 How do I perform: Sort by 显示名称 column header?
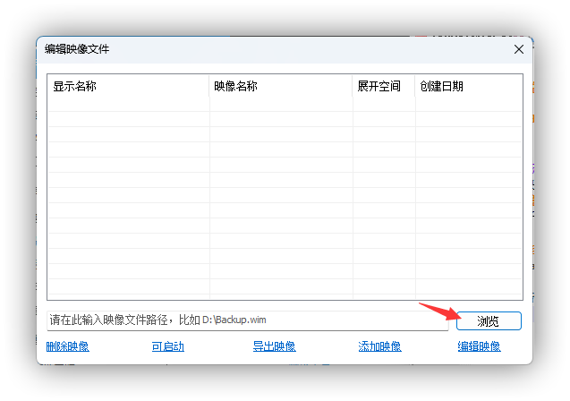point(128,86)
